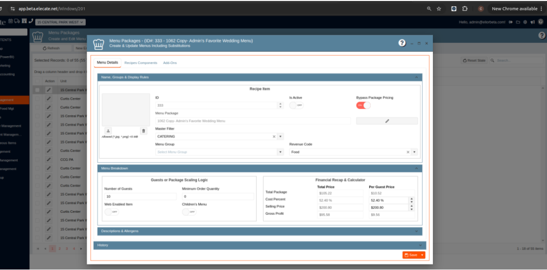Click the logout arrow icon next to greeting

[511, 22]
